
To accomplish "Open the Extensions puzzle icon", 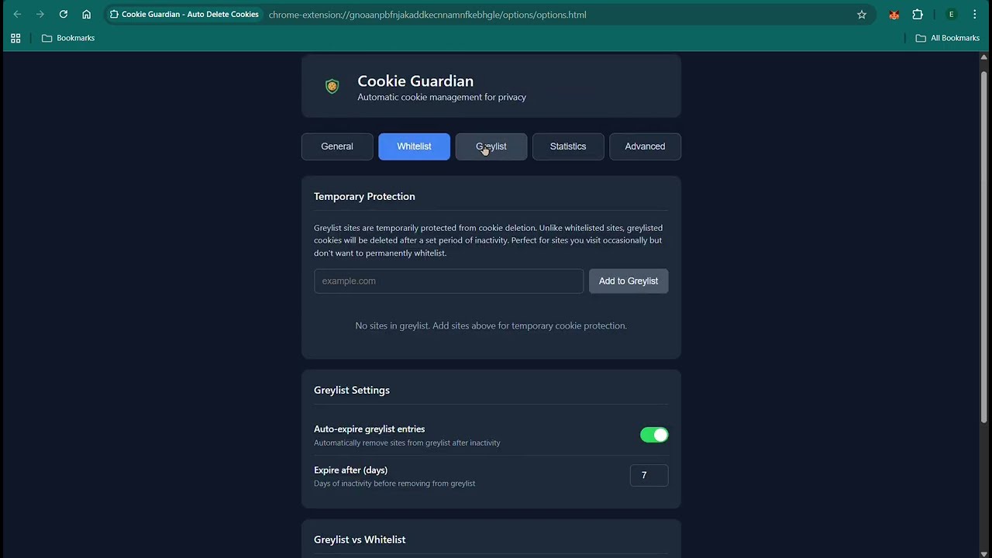I will pyautogui.click(x=918, y=15).
